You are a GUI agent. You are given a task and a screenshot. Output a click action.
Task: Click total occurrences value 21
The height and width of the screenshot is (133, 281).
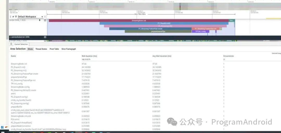pos(224,59)
